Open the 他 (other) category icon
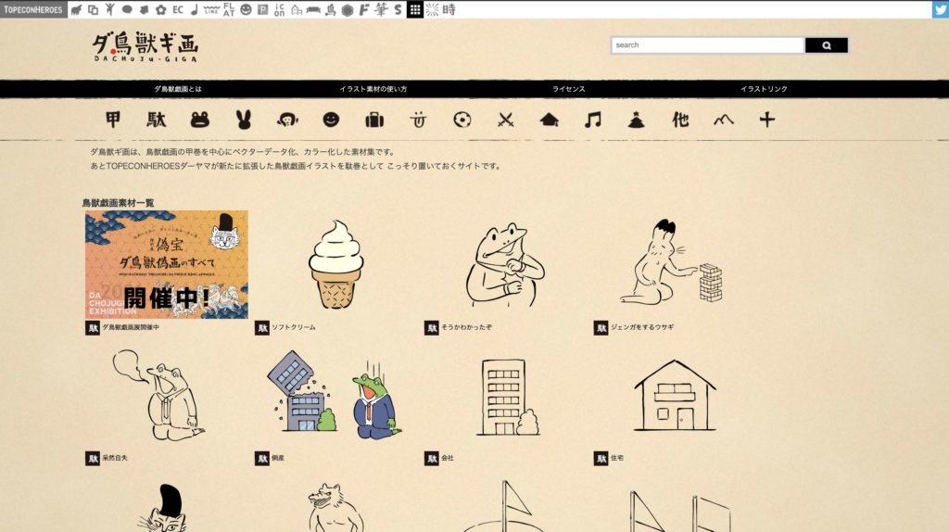The height and width of the screenshot is (532, 949). pos(680,120)
